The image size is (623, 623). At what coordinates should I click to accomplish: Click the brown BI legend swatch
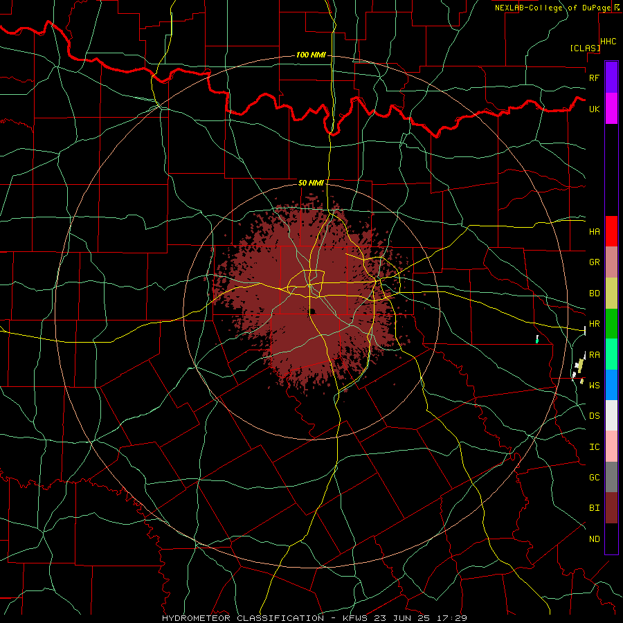click(611, 508)
